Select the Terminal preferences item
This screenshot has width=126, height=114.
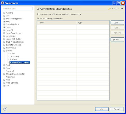pyautogui.click(x=10, y=71)
